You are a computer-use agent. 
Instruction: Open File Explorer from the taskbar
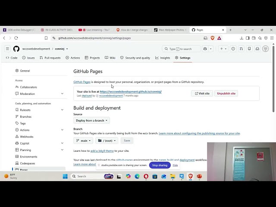click(172, 176)
